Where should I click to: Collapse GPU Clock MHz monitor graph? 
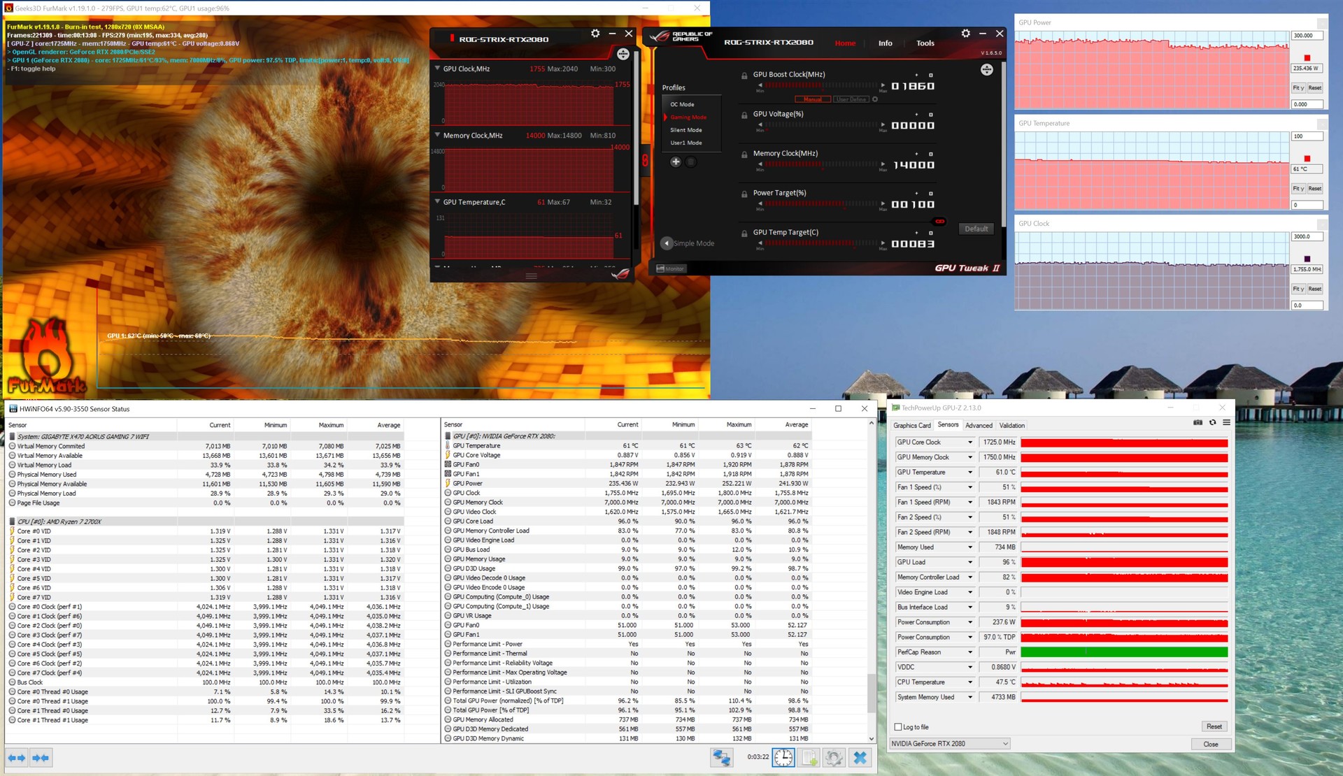coord(437,69)
